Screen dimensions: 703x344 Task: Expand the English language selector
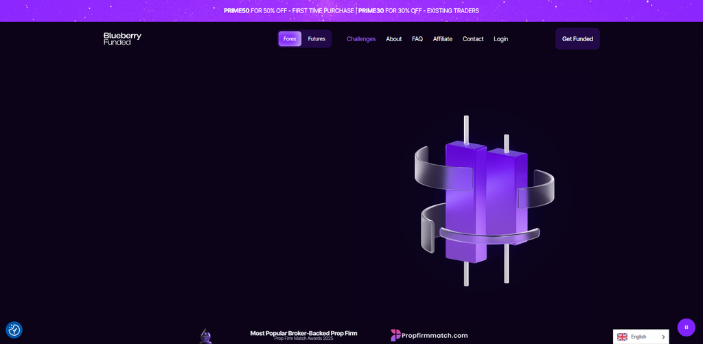pyautogui.click(x=641, y=337)
